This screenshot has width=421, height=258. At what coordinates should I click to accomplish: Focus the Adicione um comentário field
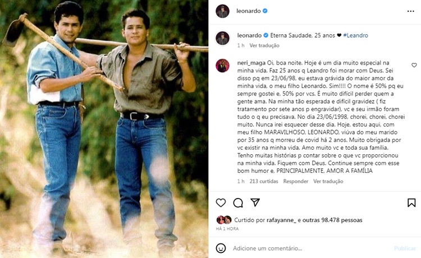[303, 248]
